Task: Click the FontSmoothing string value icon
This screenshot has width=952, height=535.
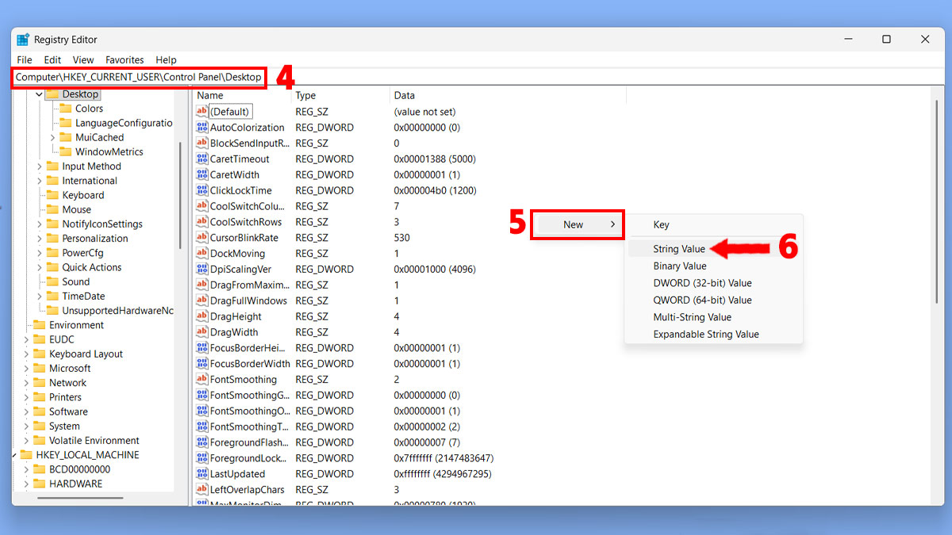Action: point(202,380)
